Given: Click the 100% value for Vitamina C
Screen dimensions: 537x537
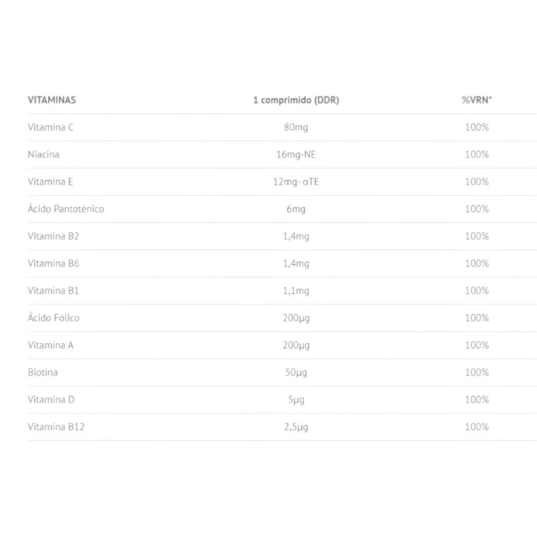Looking at the screenshot, I should (477, 127).
